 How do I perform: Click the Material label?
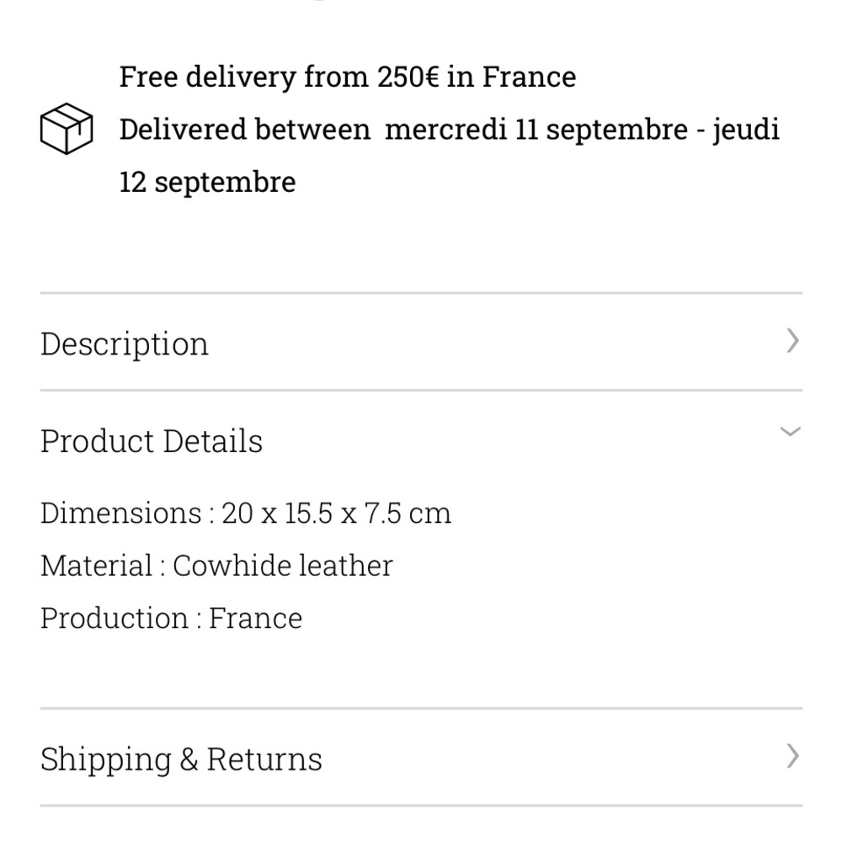coord(97,565)
